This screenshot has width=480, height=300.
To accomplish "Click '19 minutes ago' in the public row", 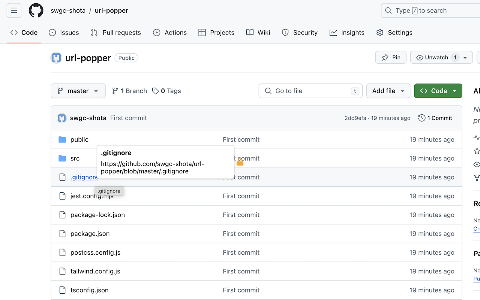I will (432, 139).
